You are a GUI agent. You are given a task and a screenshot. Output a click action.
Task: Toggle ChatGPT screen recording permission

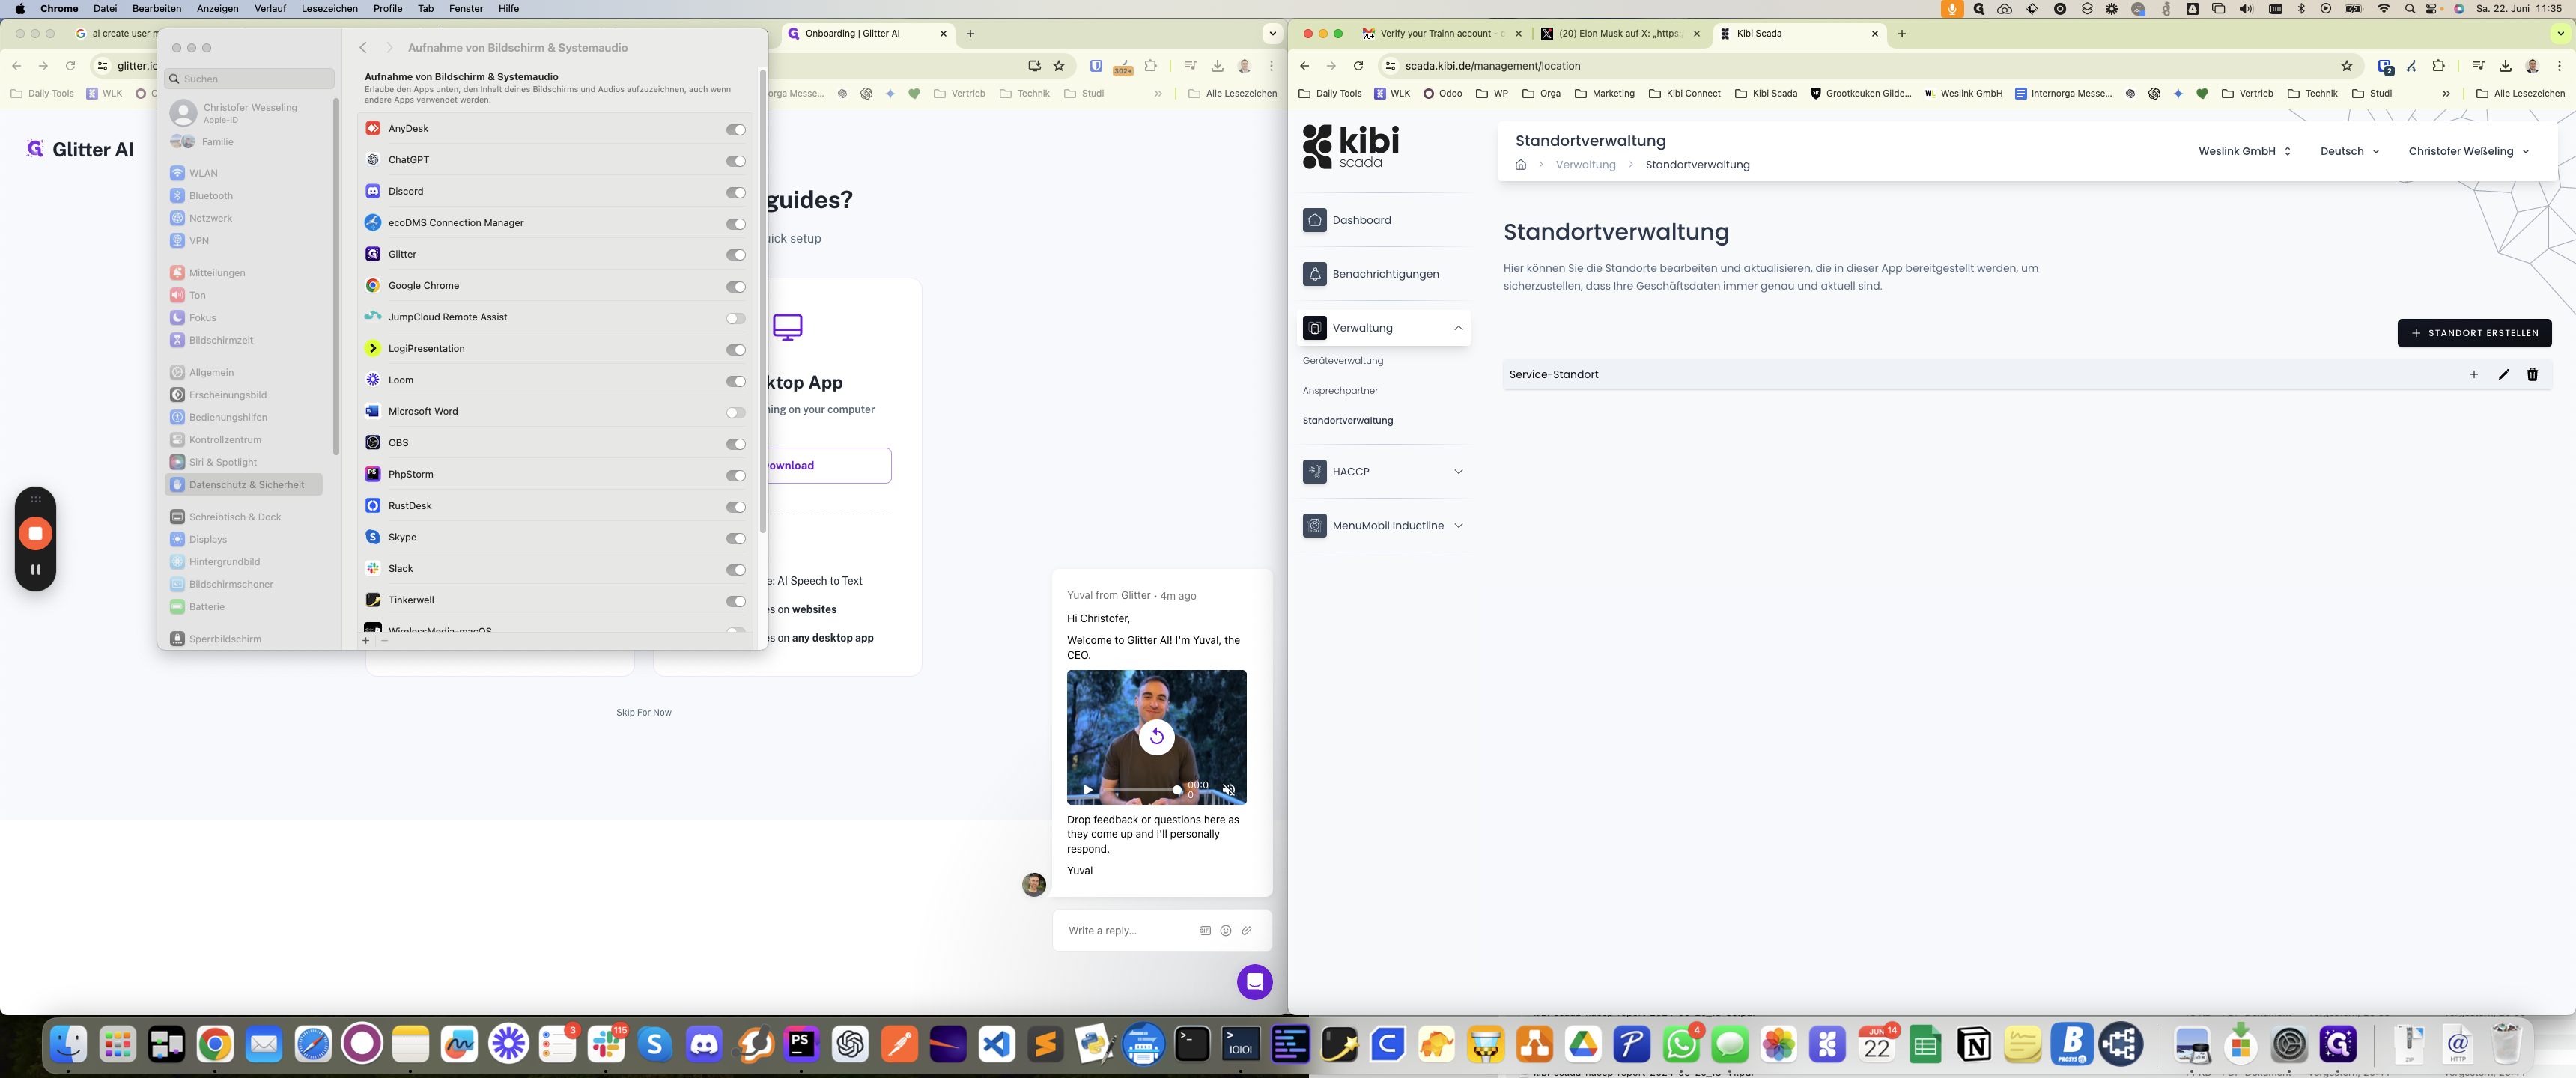coord(736,161)
